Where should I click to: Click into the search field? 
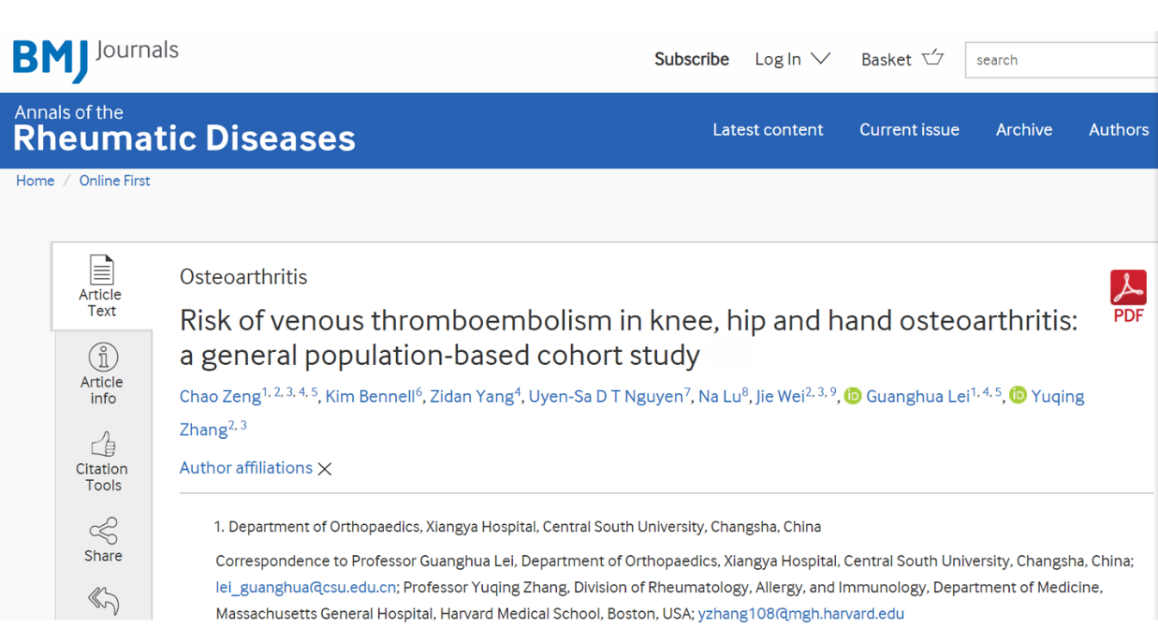click(1062, 60)
